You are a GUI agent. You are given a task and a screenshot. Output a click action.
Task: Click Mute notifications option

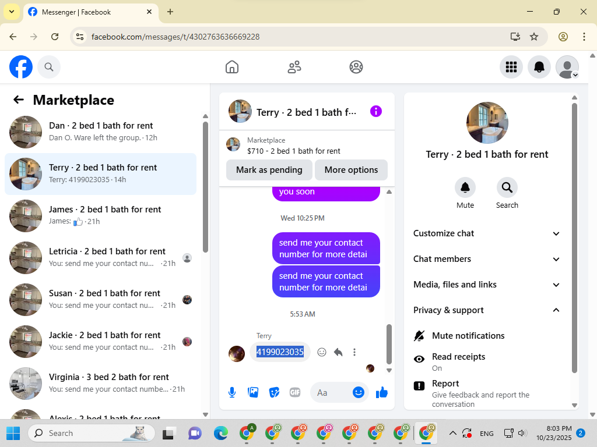(487, 336)
